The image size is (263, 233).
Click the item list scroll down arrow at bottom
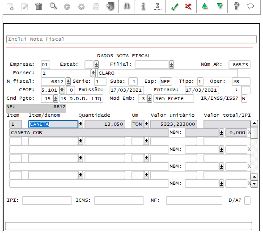tap(254, 184)
